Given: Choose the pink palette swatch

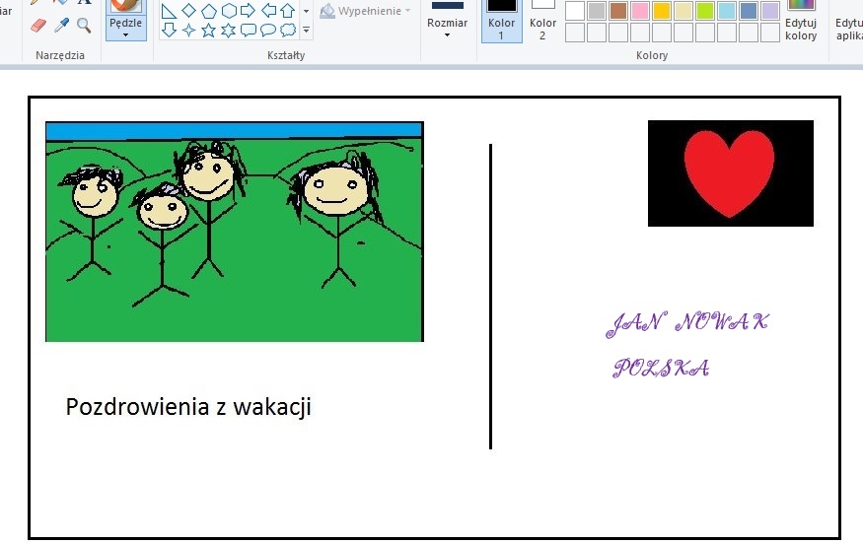Looking at the screenshot, I should click(639, 11).
